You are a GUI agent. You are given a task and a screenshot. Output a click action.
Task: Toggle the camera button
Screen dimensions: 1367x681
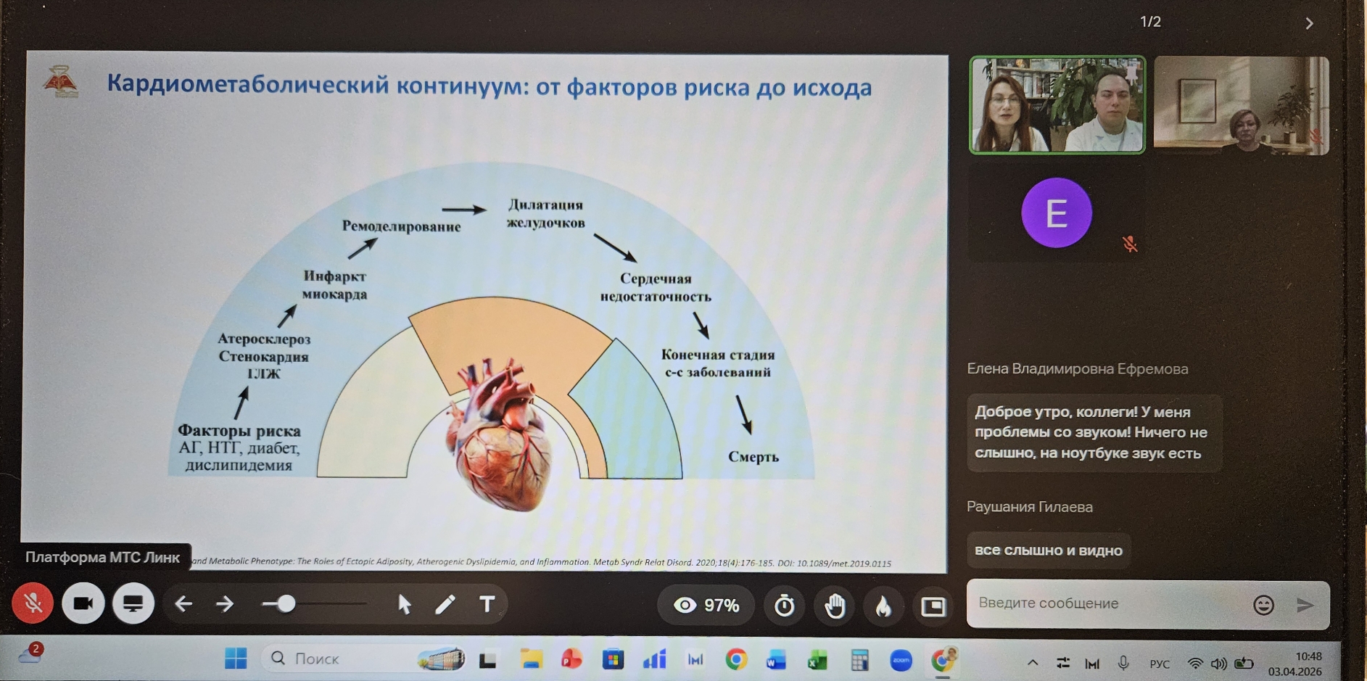click(x=83, y=603)
